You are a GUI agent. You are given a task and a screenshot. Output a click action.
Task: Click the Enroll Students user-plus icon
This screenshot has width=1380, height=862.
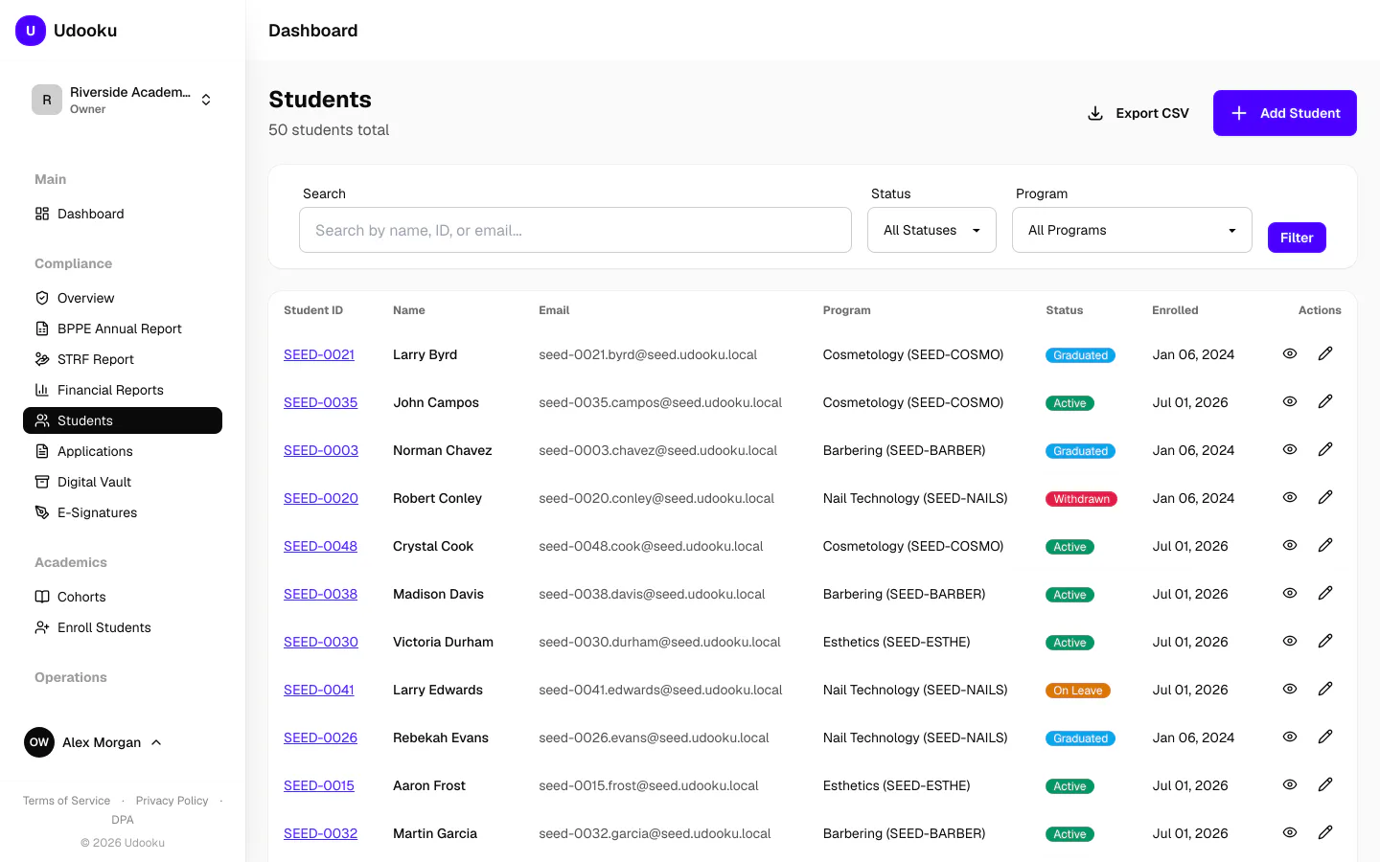coord(42,627)
